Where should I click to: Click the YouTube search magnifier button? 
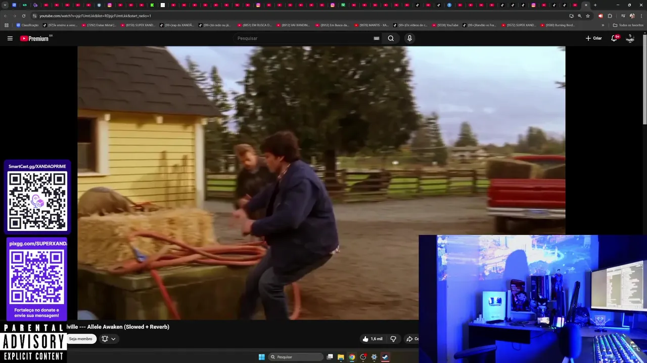[391, 38]
